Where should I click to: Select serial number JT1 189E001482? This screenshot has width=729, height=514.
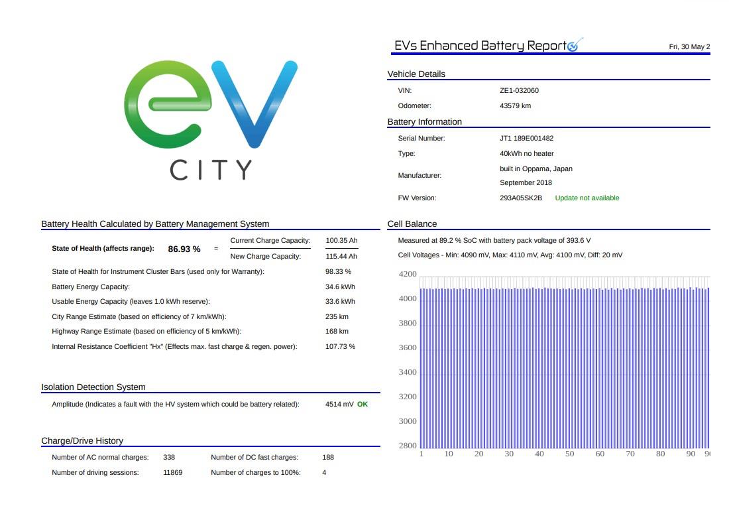point(527,138)
